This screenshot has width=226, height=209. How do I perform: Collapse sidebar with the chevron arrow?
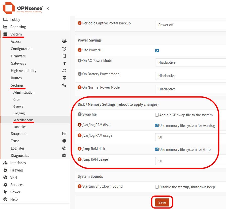click(48, 9)
